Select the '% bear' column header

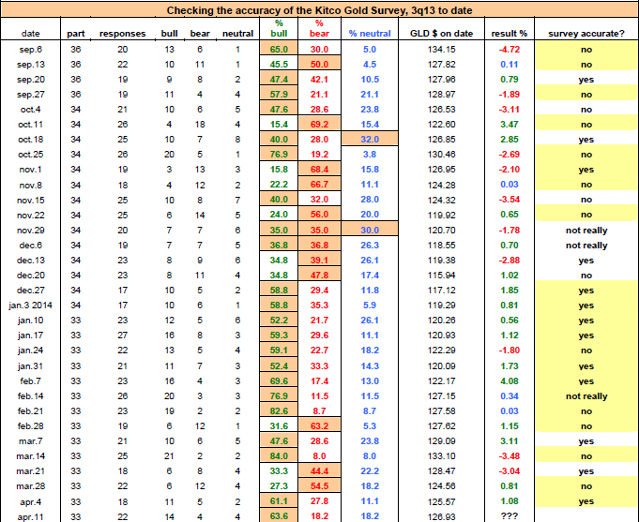pyautogui.click(x=319, y=28)
